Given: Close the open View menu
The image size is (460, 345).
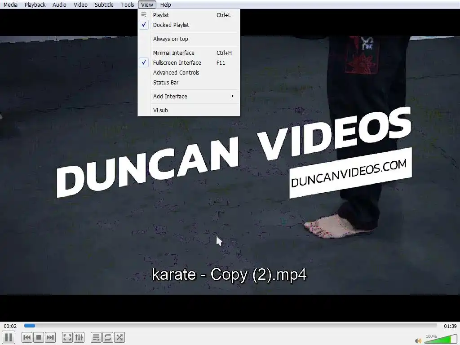Looking at the screenshot, I should pyautogui.click(x=147, y=4).
